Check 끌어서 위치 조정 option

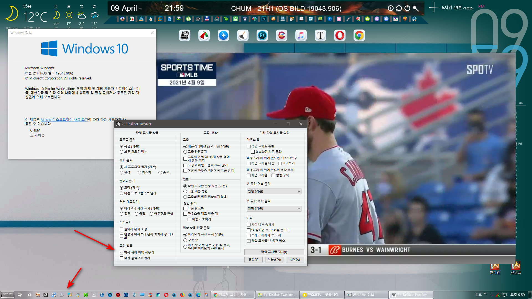click(121, 229)
